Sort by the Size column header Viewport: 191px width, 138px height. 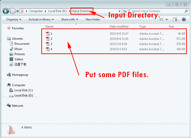(171, 26)
